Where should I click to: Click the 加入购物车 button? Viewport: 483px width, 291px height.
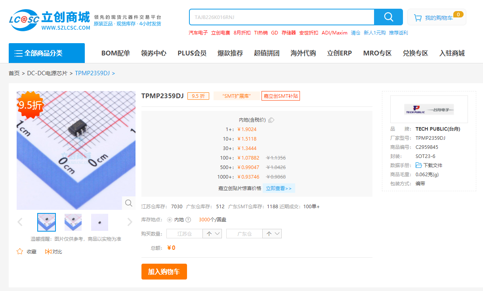pyautogui.click(x=164, y=272)
